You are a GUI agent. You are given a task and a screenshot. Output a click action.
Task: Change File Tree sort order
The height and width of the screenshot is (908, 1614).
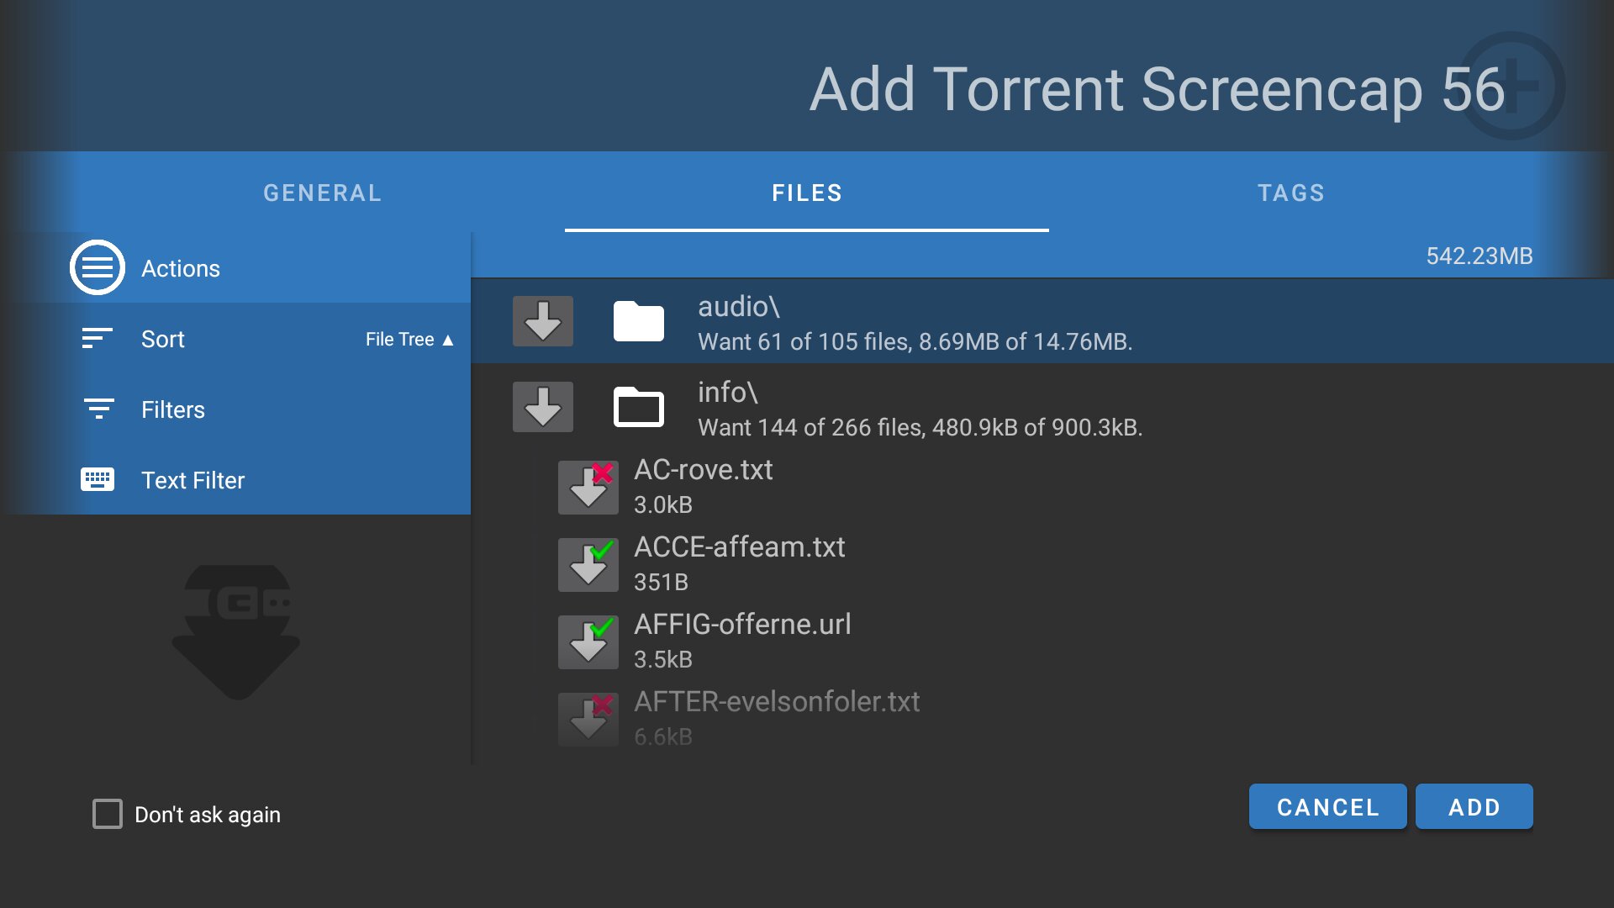[x=409, y=340]
